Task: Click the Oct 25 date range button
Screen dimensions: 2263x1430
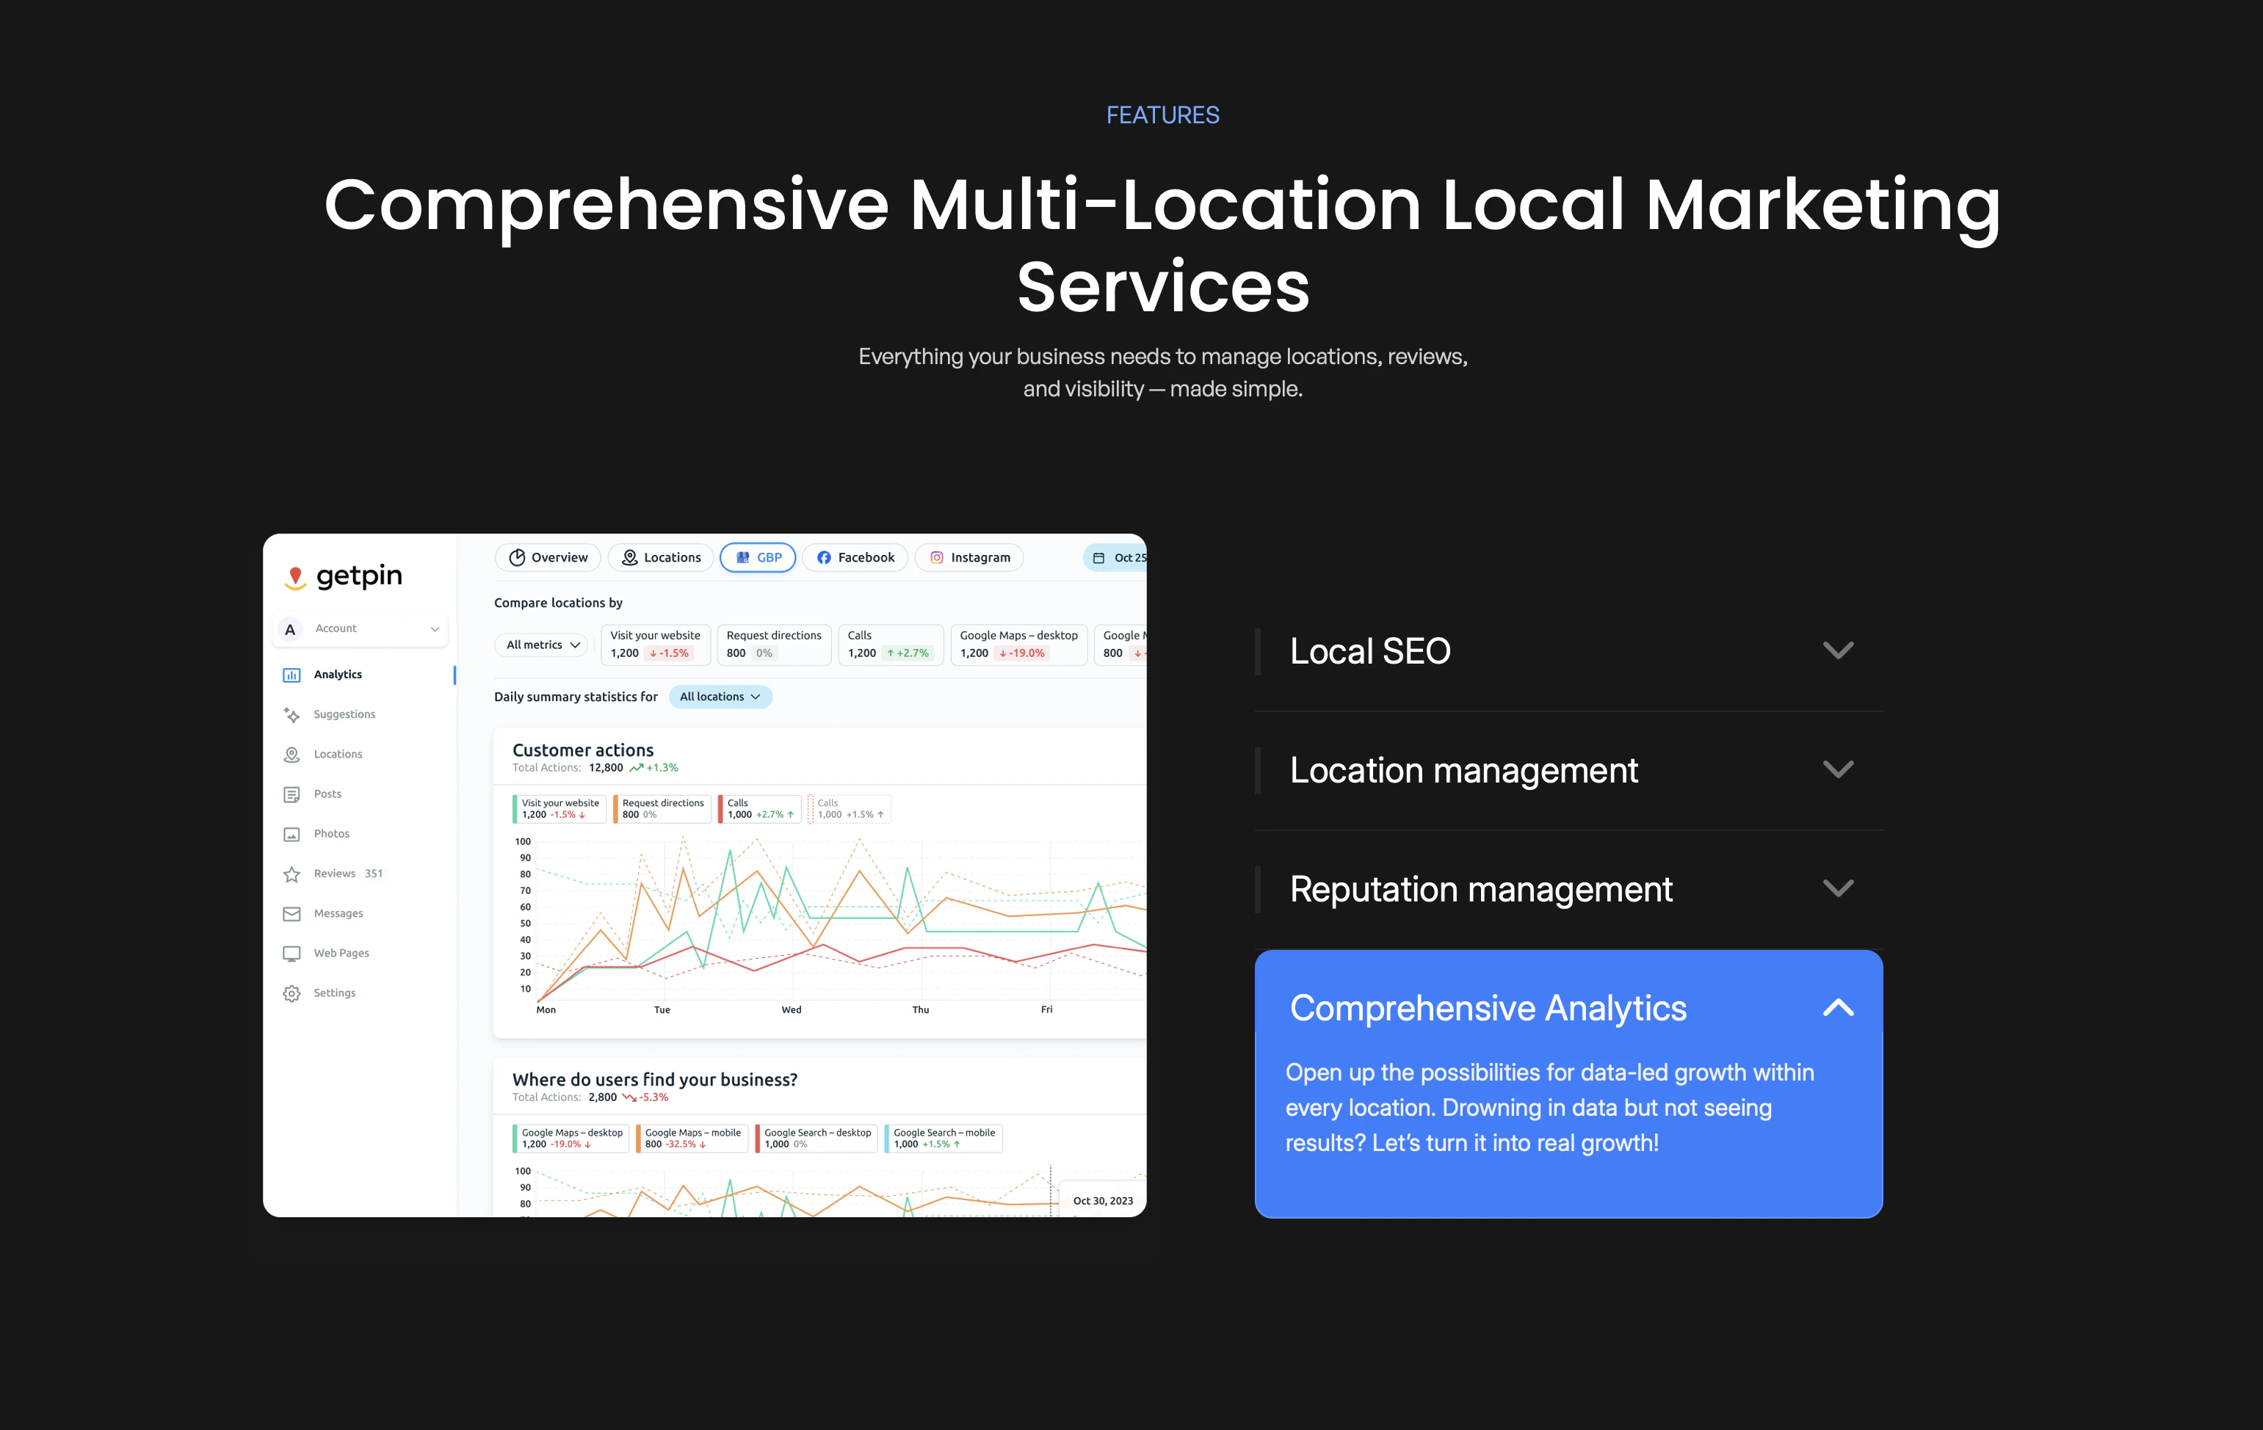Action: click(1118, 557)
